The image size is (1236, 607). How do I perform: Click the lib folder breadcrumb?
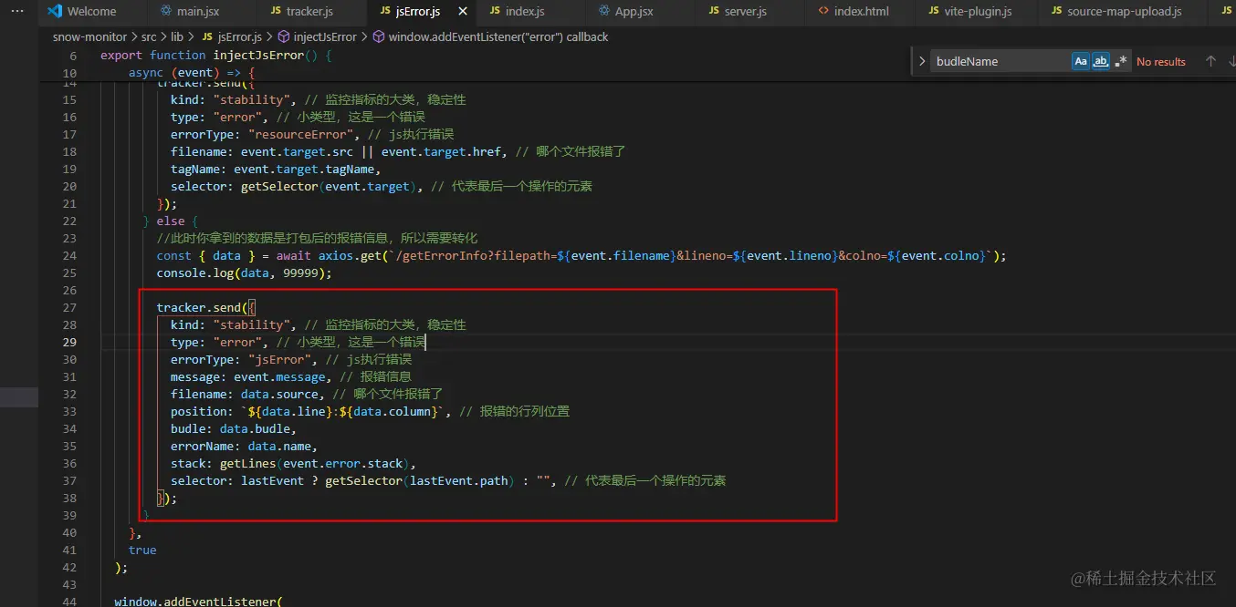click(177, 37)
